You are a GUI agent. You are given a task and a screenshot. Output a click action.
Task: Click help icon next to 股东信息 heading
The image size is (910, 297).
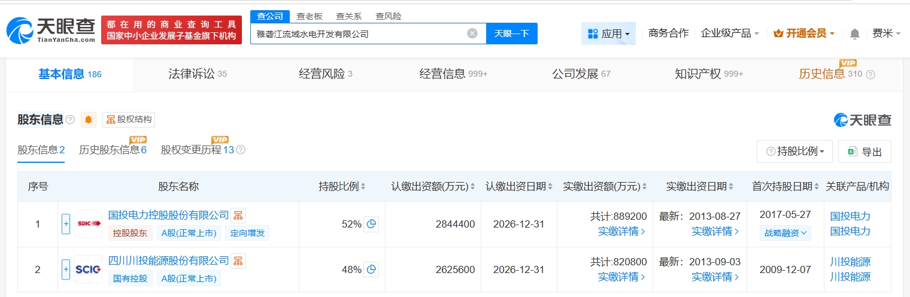pyautogui.click(x=70, y=120)
